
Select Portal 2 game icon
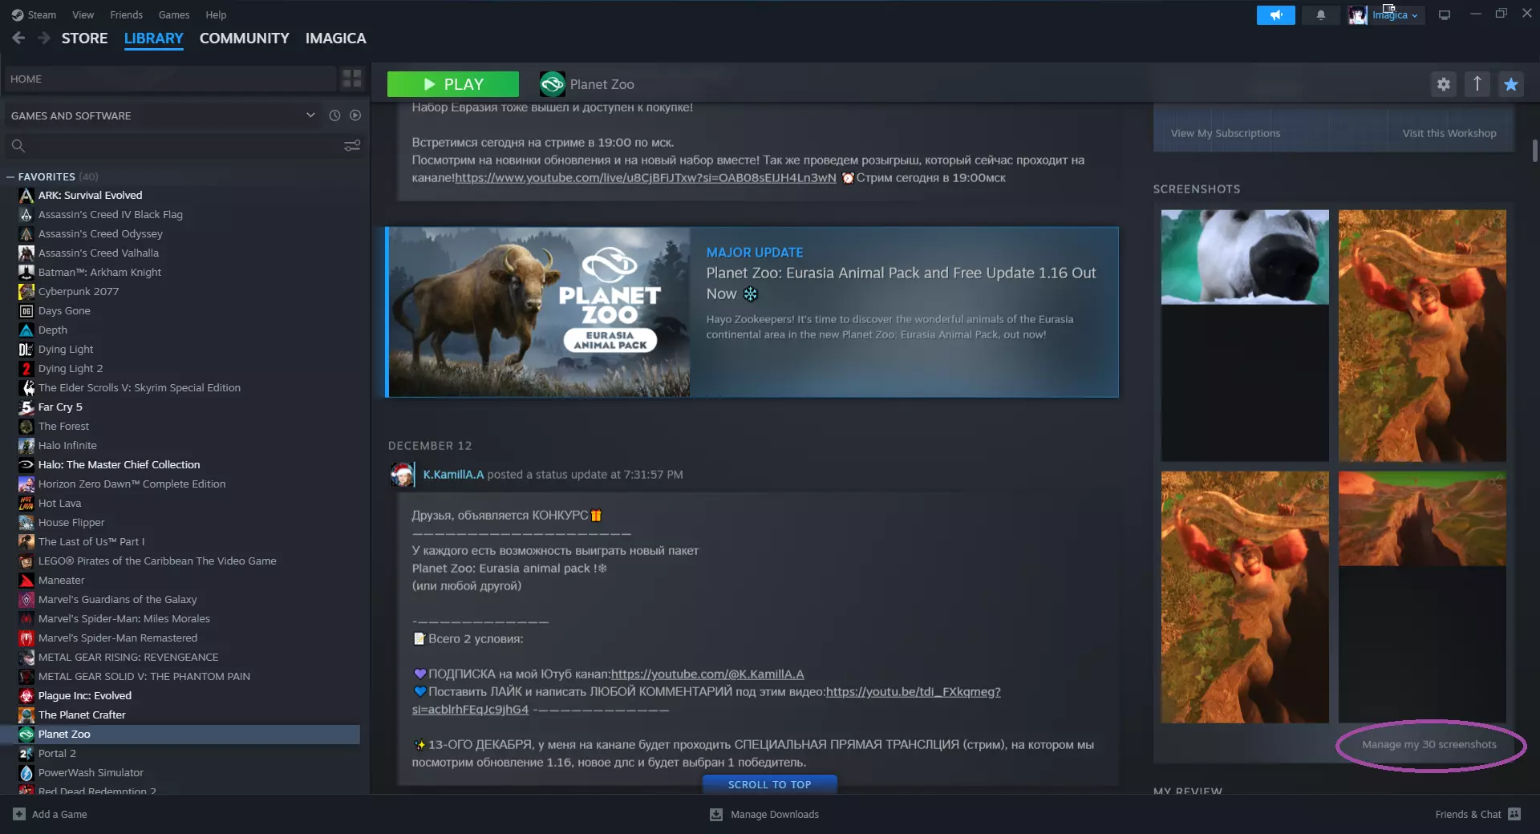pyautogui.click(x=26, y=753)
